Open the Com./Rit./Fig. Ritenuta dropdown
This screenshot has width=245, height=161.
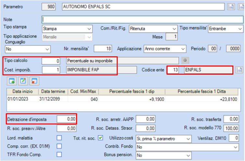pyautogui.click(x=153, y=29)
